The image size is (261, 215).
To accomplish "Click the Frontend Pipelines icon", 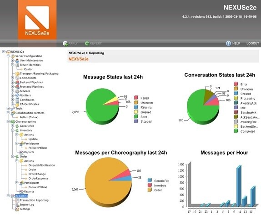I will (x=17, y=87).
